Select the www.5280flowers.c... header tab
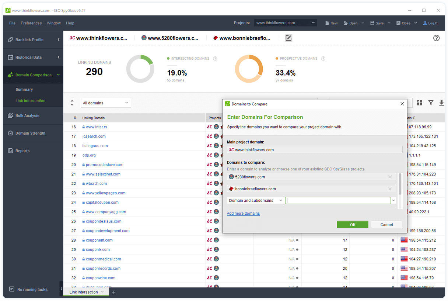Viewport: 448px width, 301px height. tap(169, 38)
